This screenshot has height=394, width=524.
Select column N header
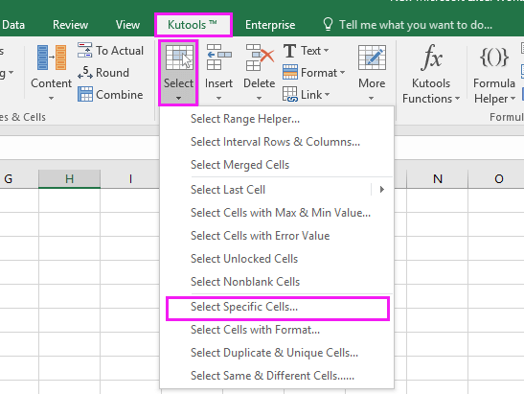coord(438,179)
